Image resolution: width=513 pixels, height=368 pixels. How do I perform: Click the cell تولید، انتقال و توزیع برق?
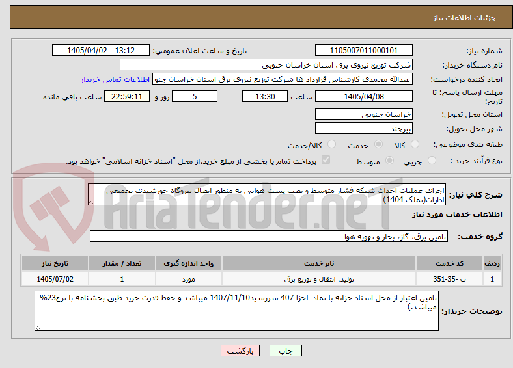(319, 279)
